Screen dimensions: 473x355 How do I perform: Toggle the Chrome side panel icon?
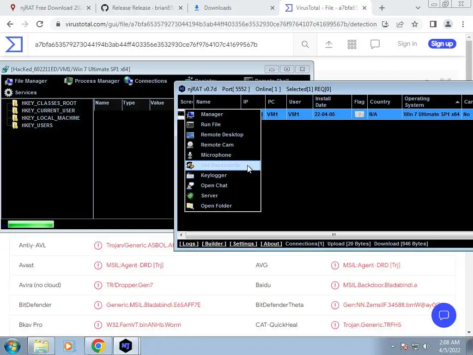click(x=433, y=24)
